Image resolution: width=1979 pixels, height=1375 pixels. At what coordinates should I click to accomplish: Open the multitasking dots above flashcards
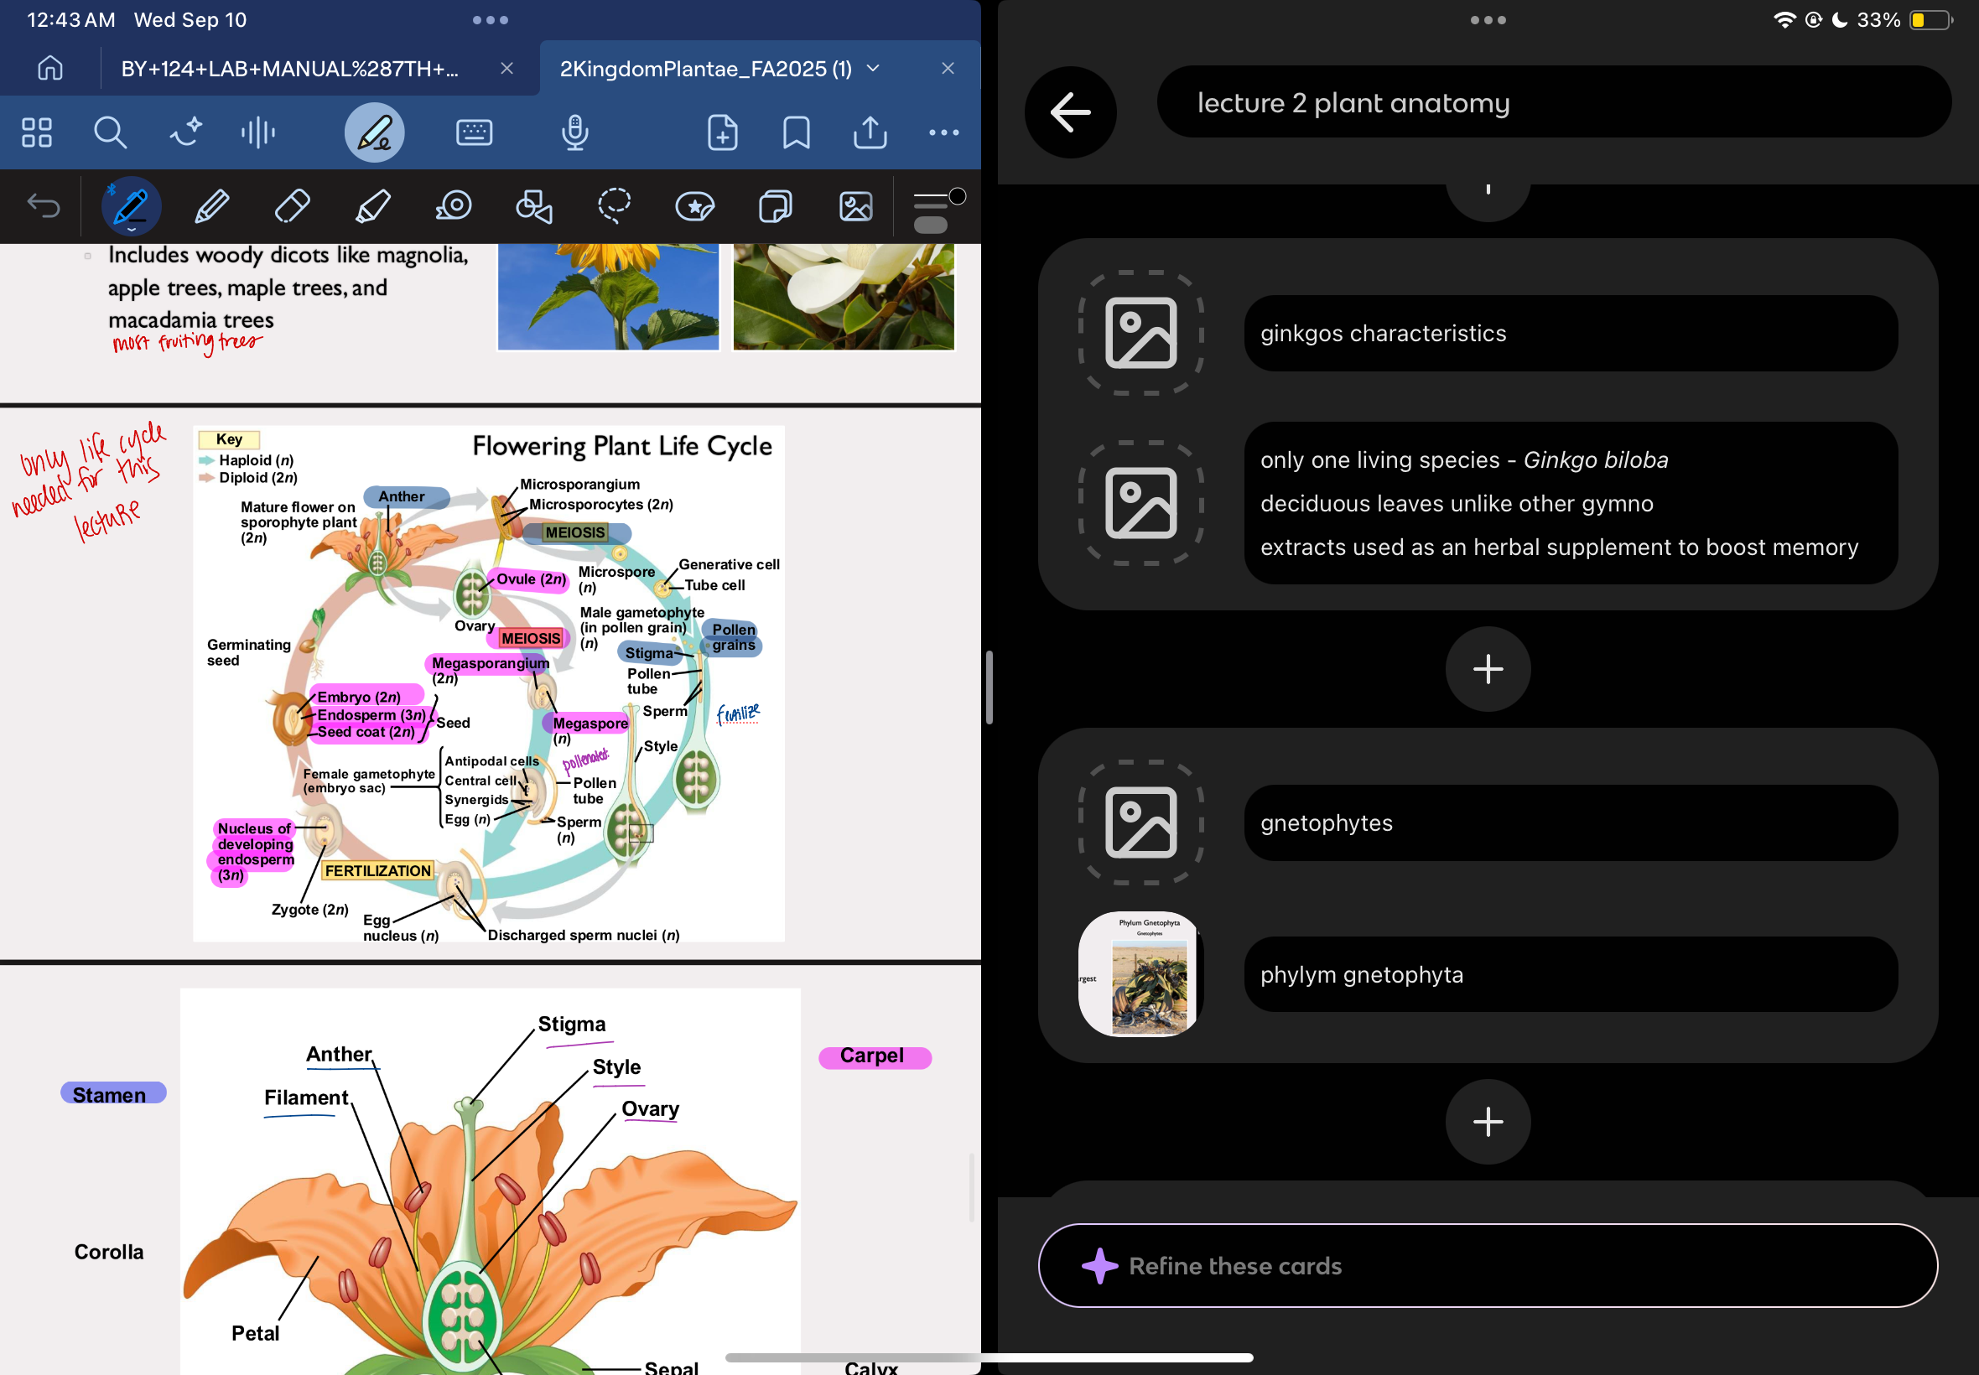pyautogui.click(x=1487, y=20)
